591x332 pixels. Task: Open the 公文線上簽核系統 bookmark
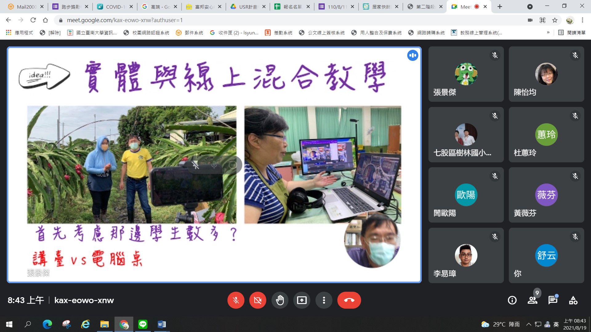(x=322, y=33)
